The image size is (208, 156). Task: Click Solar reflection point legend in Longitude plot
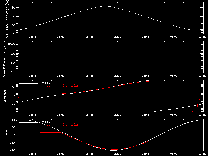click(60, 86)
